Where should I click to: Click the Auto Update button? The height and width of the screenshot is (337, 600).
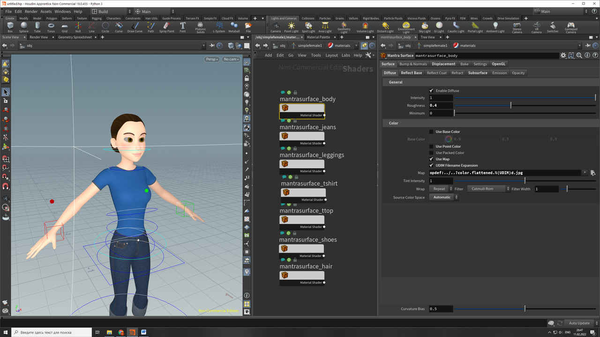pos(579,323)
